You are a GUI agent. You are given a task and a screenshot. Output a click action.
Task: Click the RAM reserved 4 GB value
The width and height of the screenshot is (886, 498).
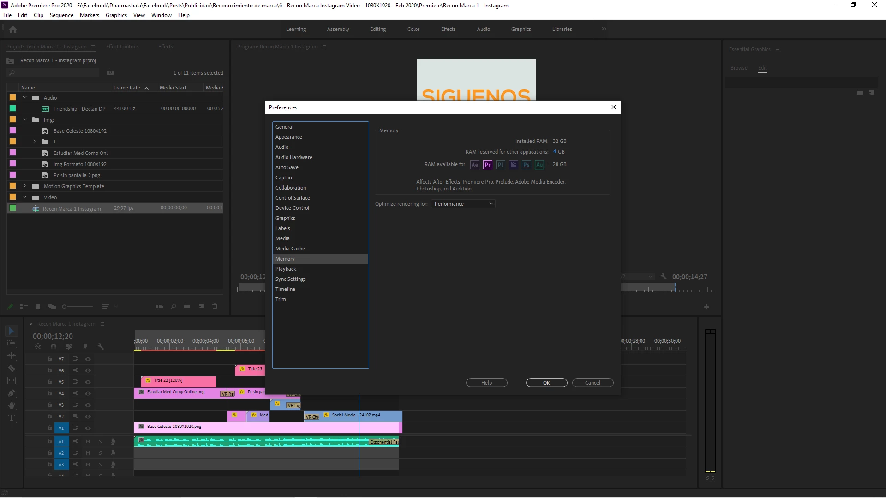(x=555, y=152)
